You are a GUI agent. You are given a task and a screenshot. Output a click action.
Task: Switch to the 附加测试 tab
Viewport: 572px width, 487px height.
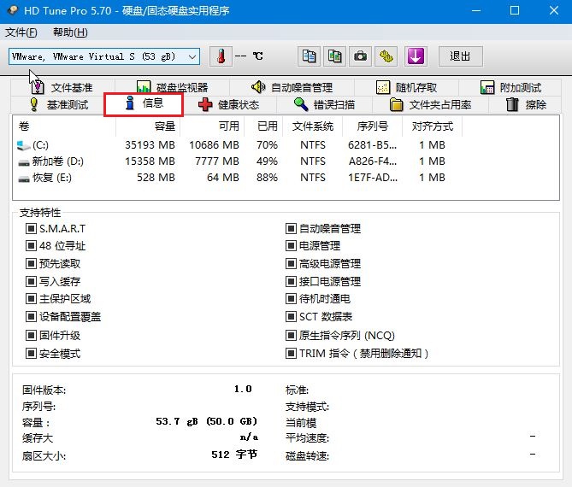point(510,87)
